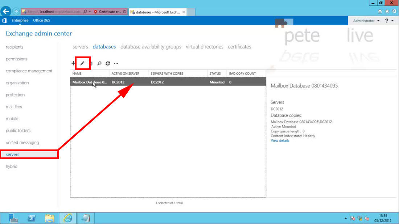The height and width of the screenshot is (224, 399).
Task: Open unified messaging in left navigation
Action: 22,143
